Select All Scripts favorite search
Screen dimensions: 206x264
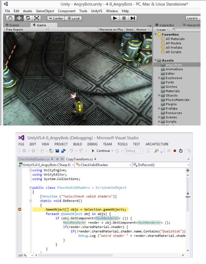pos(173,52)
